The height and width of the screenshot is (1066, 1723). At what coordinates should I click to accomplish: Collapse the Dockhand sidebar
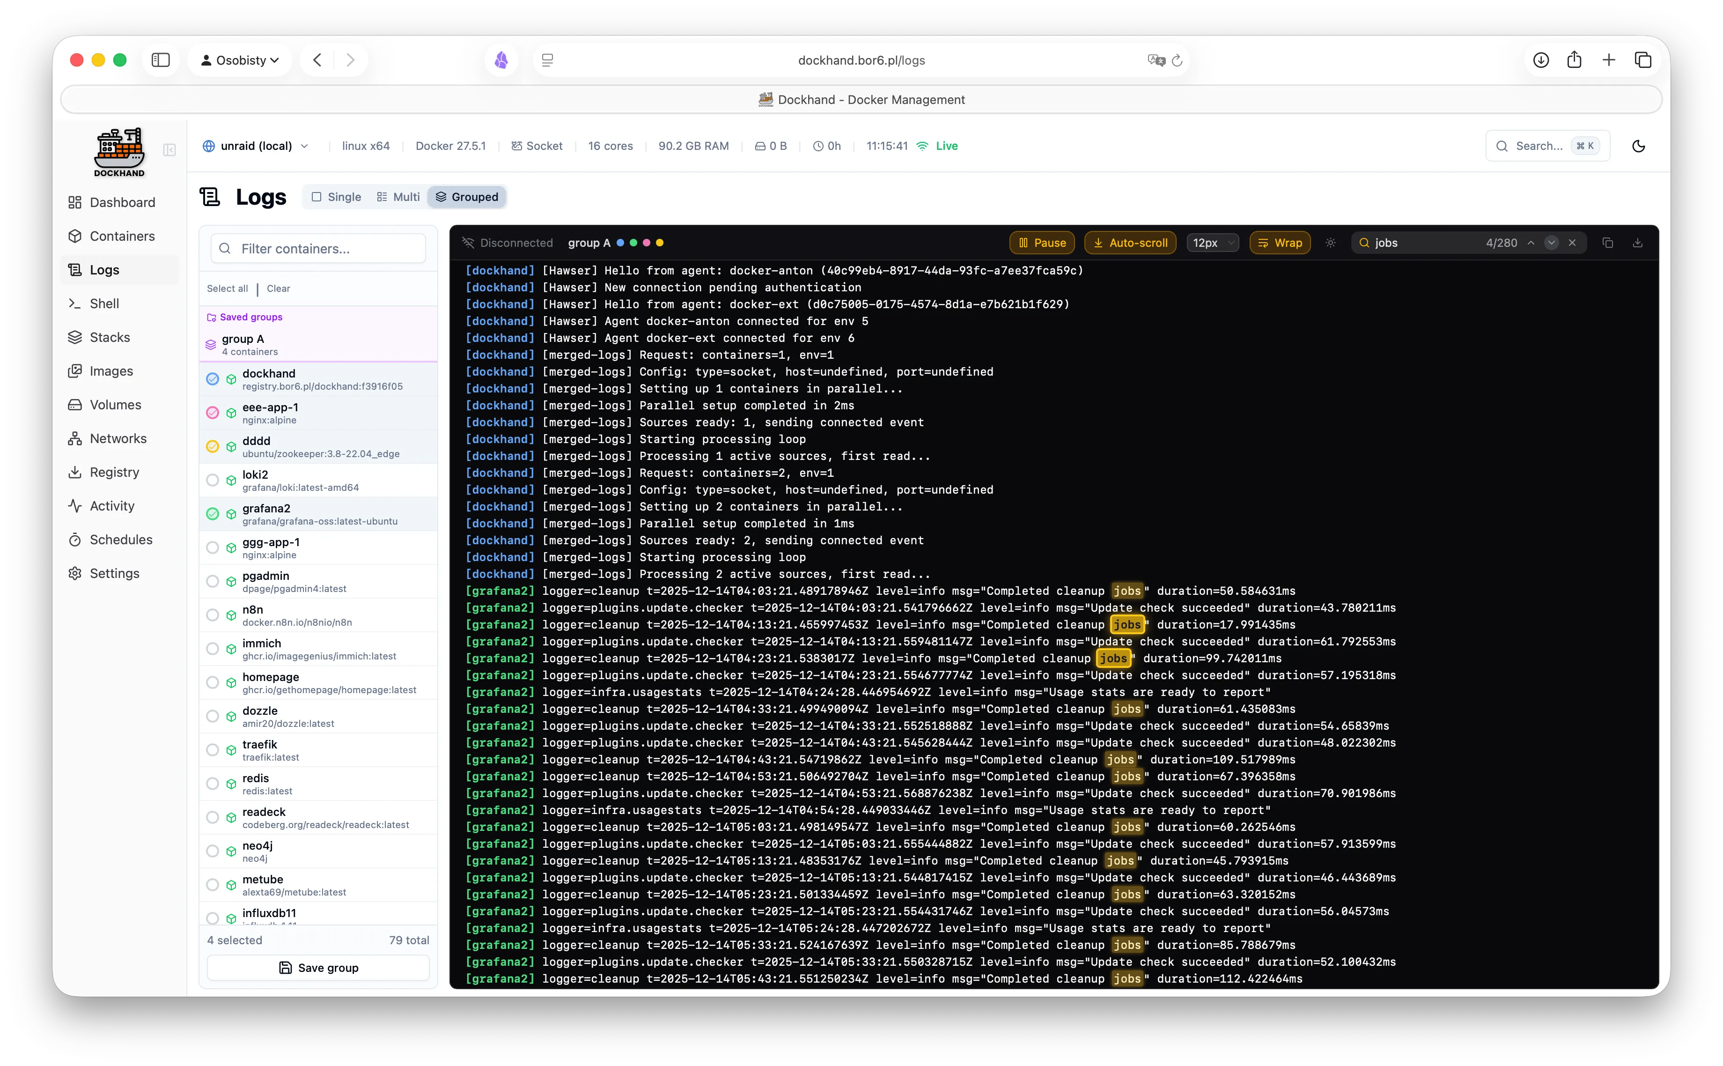169,149
